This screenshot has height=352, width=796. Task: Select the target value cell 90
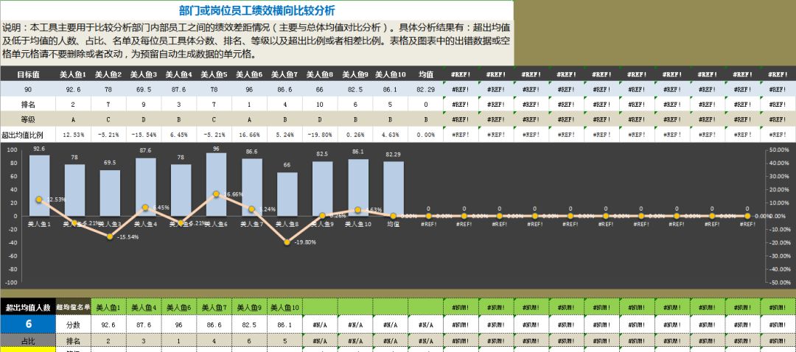[28, 89]
